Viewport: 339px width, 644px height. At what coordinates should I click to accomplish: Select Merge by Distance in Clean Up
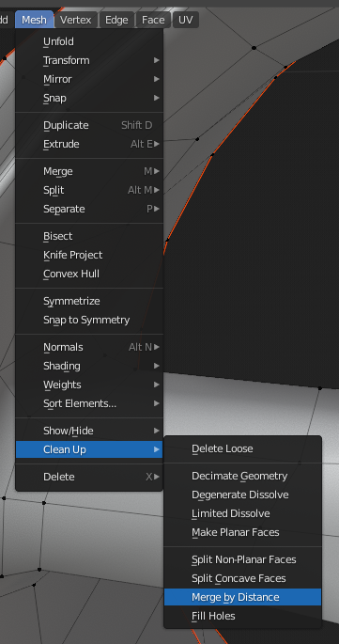(x=242, y=597)
